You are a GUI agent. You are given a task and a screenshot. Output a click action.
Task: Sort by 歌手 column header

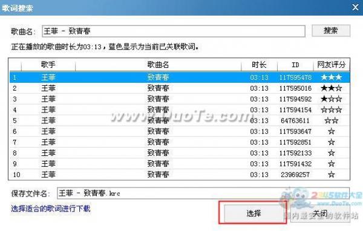click(48, 65)
